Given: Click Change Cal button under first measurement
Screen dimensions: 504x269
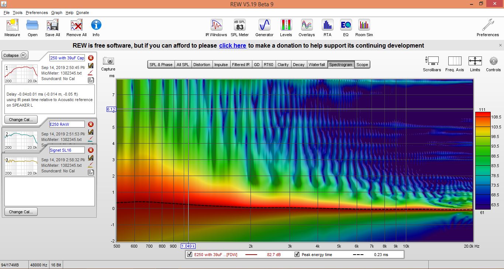Looking at the screenshot, I should click(21, 120).
